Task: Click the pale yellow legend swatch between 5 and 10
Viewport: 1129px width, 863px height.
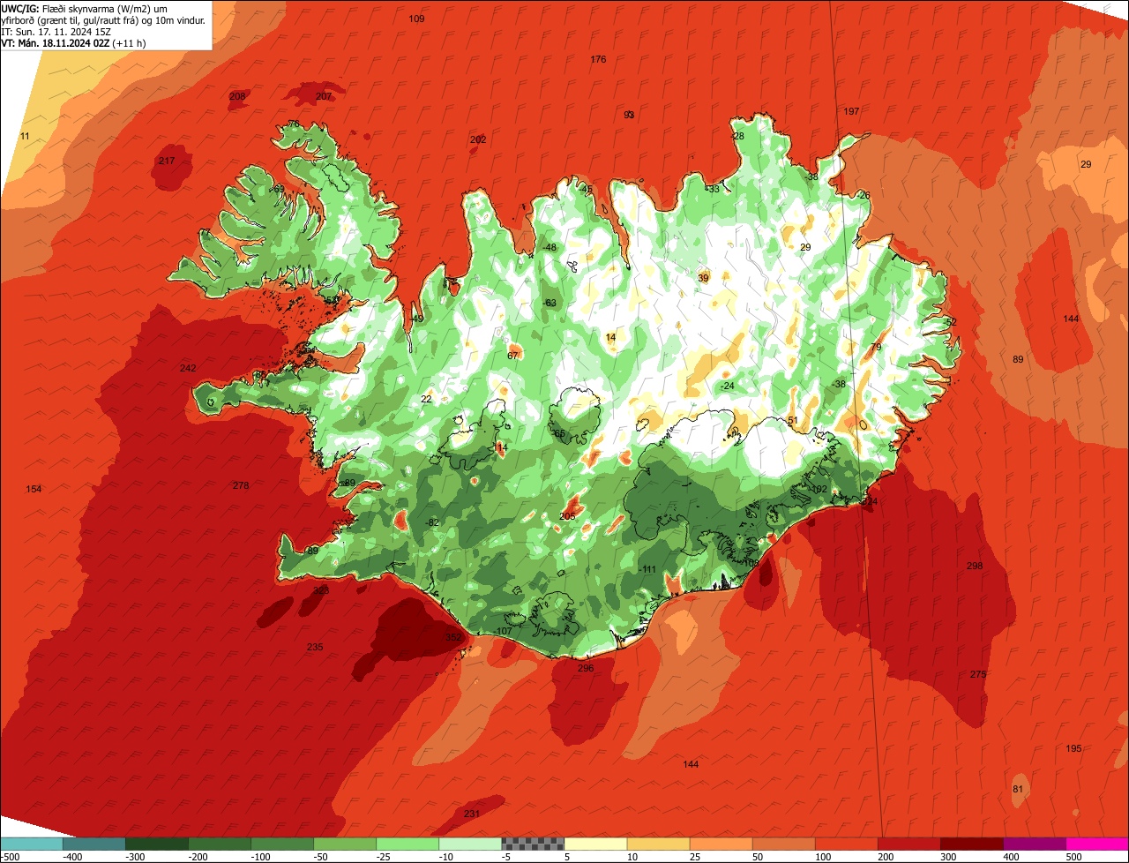Action: [x=595, y=844]
